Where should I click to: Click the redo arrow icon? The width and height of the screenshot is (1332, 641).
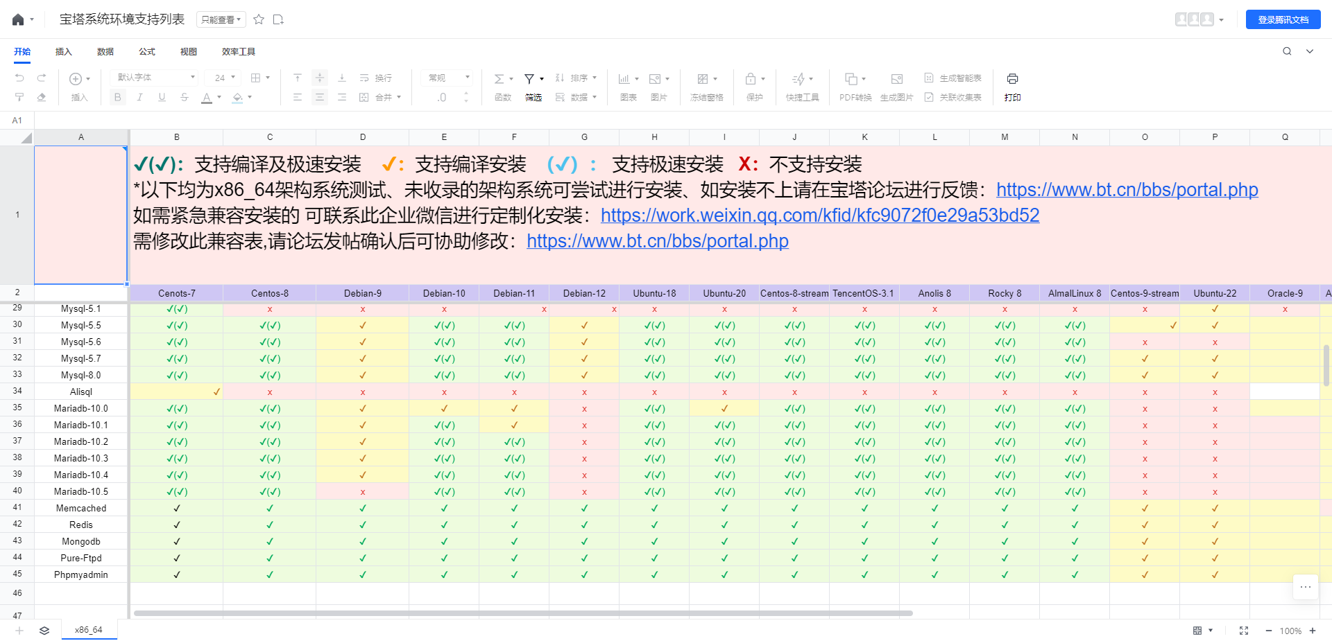[x=42, y=78]
